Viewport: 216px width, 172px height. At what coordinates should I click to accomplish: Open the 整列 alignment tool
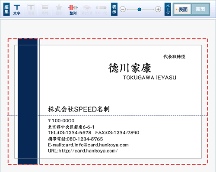pyautogui.click(x=73, y=10)
